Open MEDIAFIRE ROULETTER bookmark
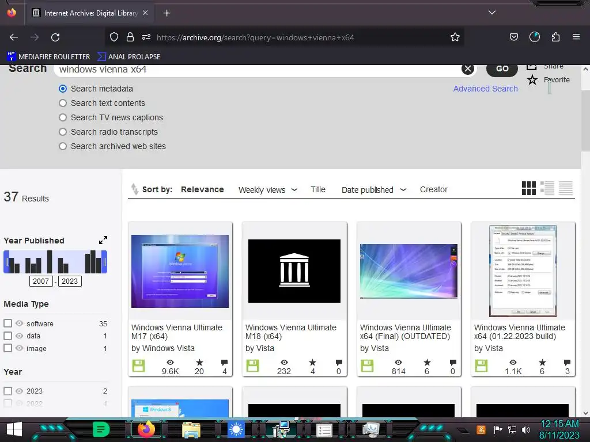This screenshot has height=442, width=590. point(49,57)
